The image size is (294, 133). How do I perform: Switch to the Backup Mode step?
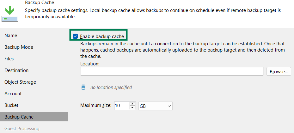(19, 47)
